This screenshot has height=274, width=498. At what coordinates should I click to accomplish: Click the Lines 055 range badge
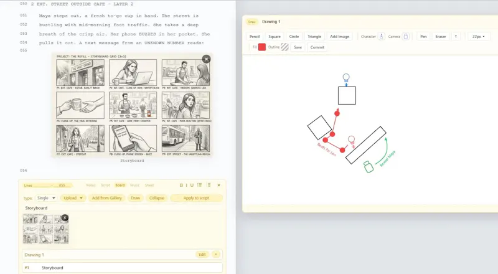coord(48,186)
